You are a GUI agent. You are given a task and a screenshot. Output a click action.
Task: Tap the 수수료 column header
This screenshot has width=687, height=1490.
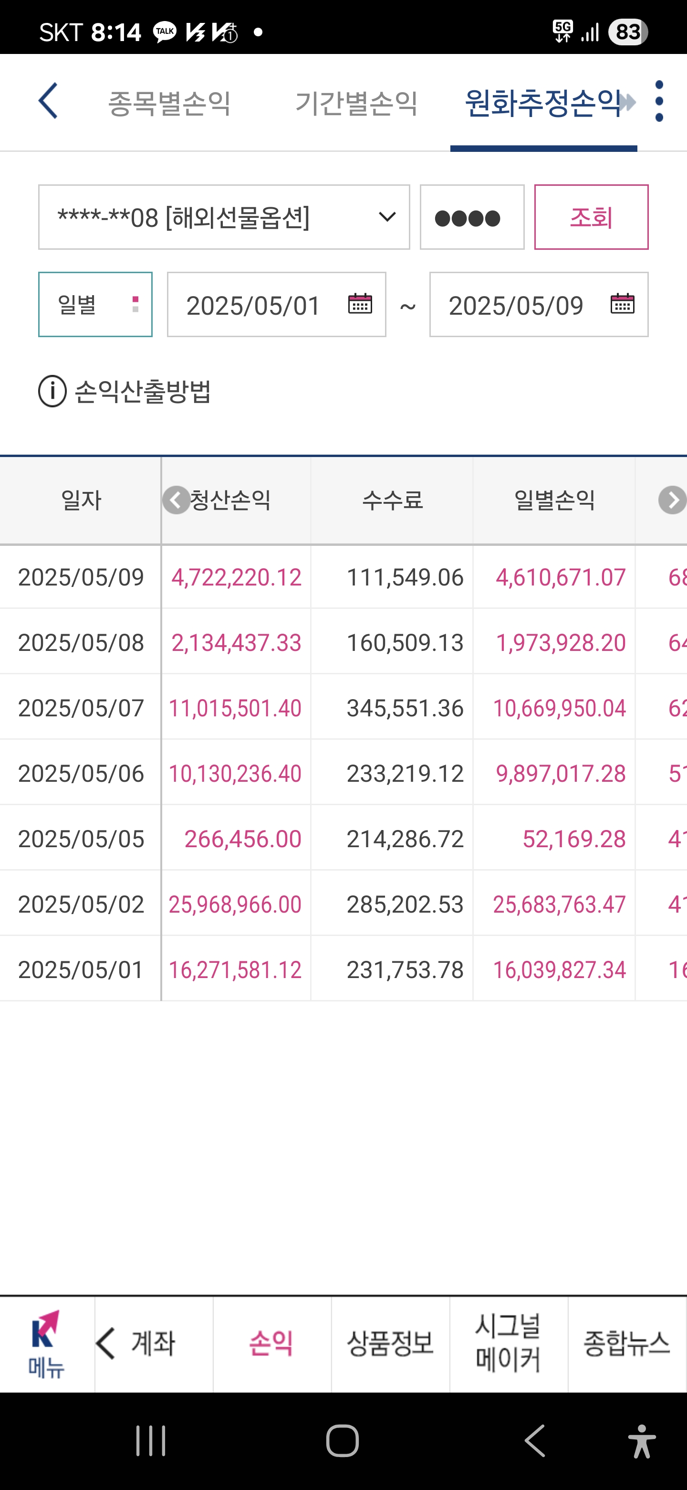point(392,500)
